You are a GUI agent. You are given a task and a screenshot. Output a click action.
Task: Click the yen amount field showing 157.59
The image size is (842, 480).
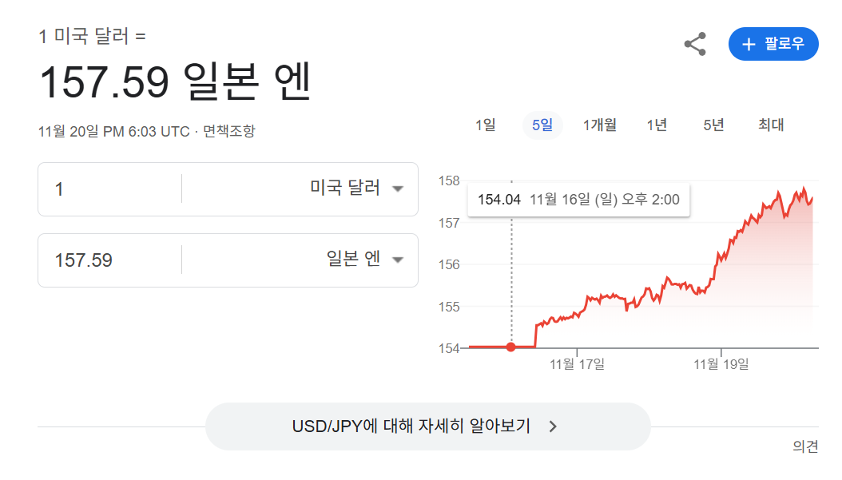pyautogui.click(x=112, y=260)
